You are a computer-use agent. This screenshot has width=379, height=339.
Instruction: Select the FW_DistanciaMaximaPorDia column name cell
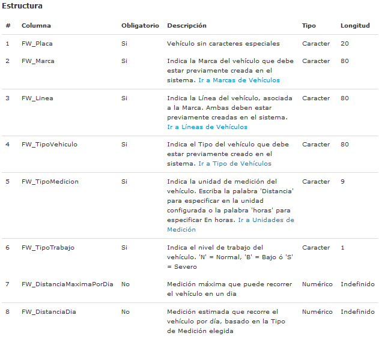[67, 284]
